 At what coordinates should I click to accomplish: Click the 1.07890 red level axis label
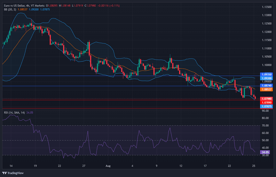tap(267, 102)
